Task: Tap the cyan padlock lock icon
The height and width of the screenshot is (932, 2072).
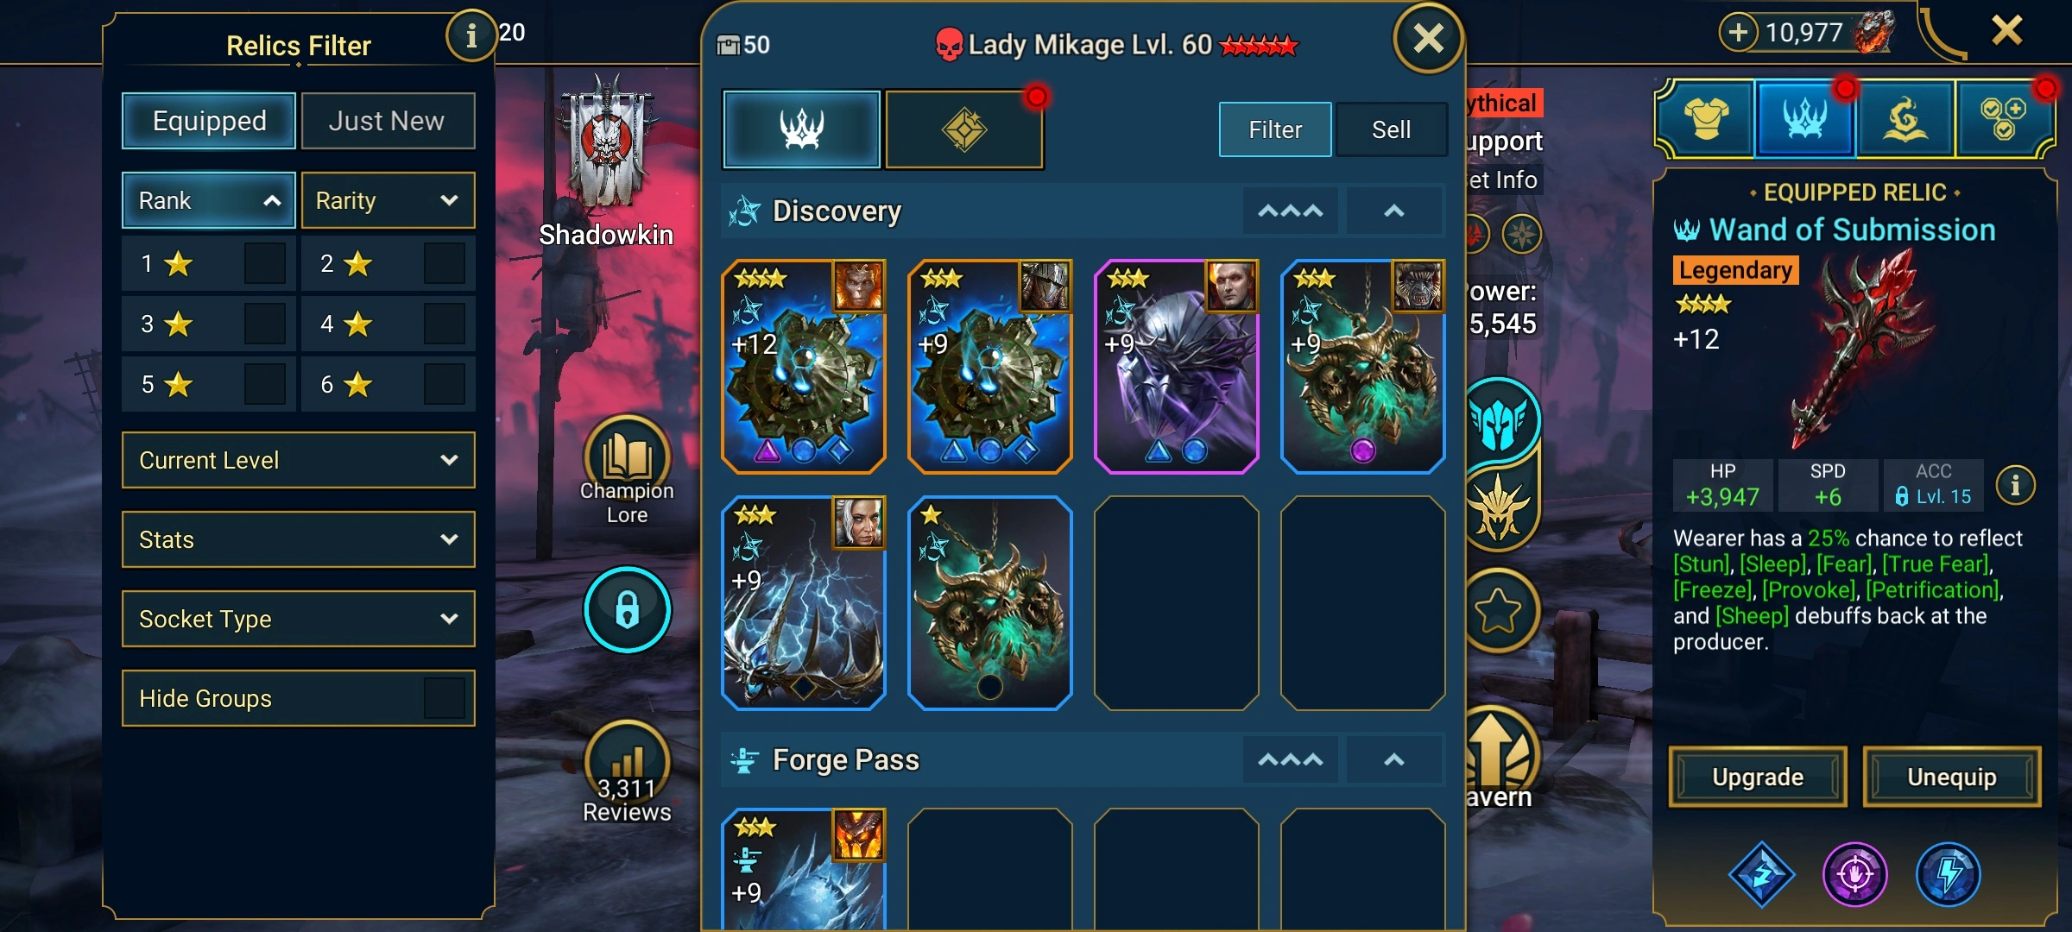Action: 627,609
